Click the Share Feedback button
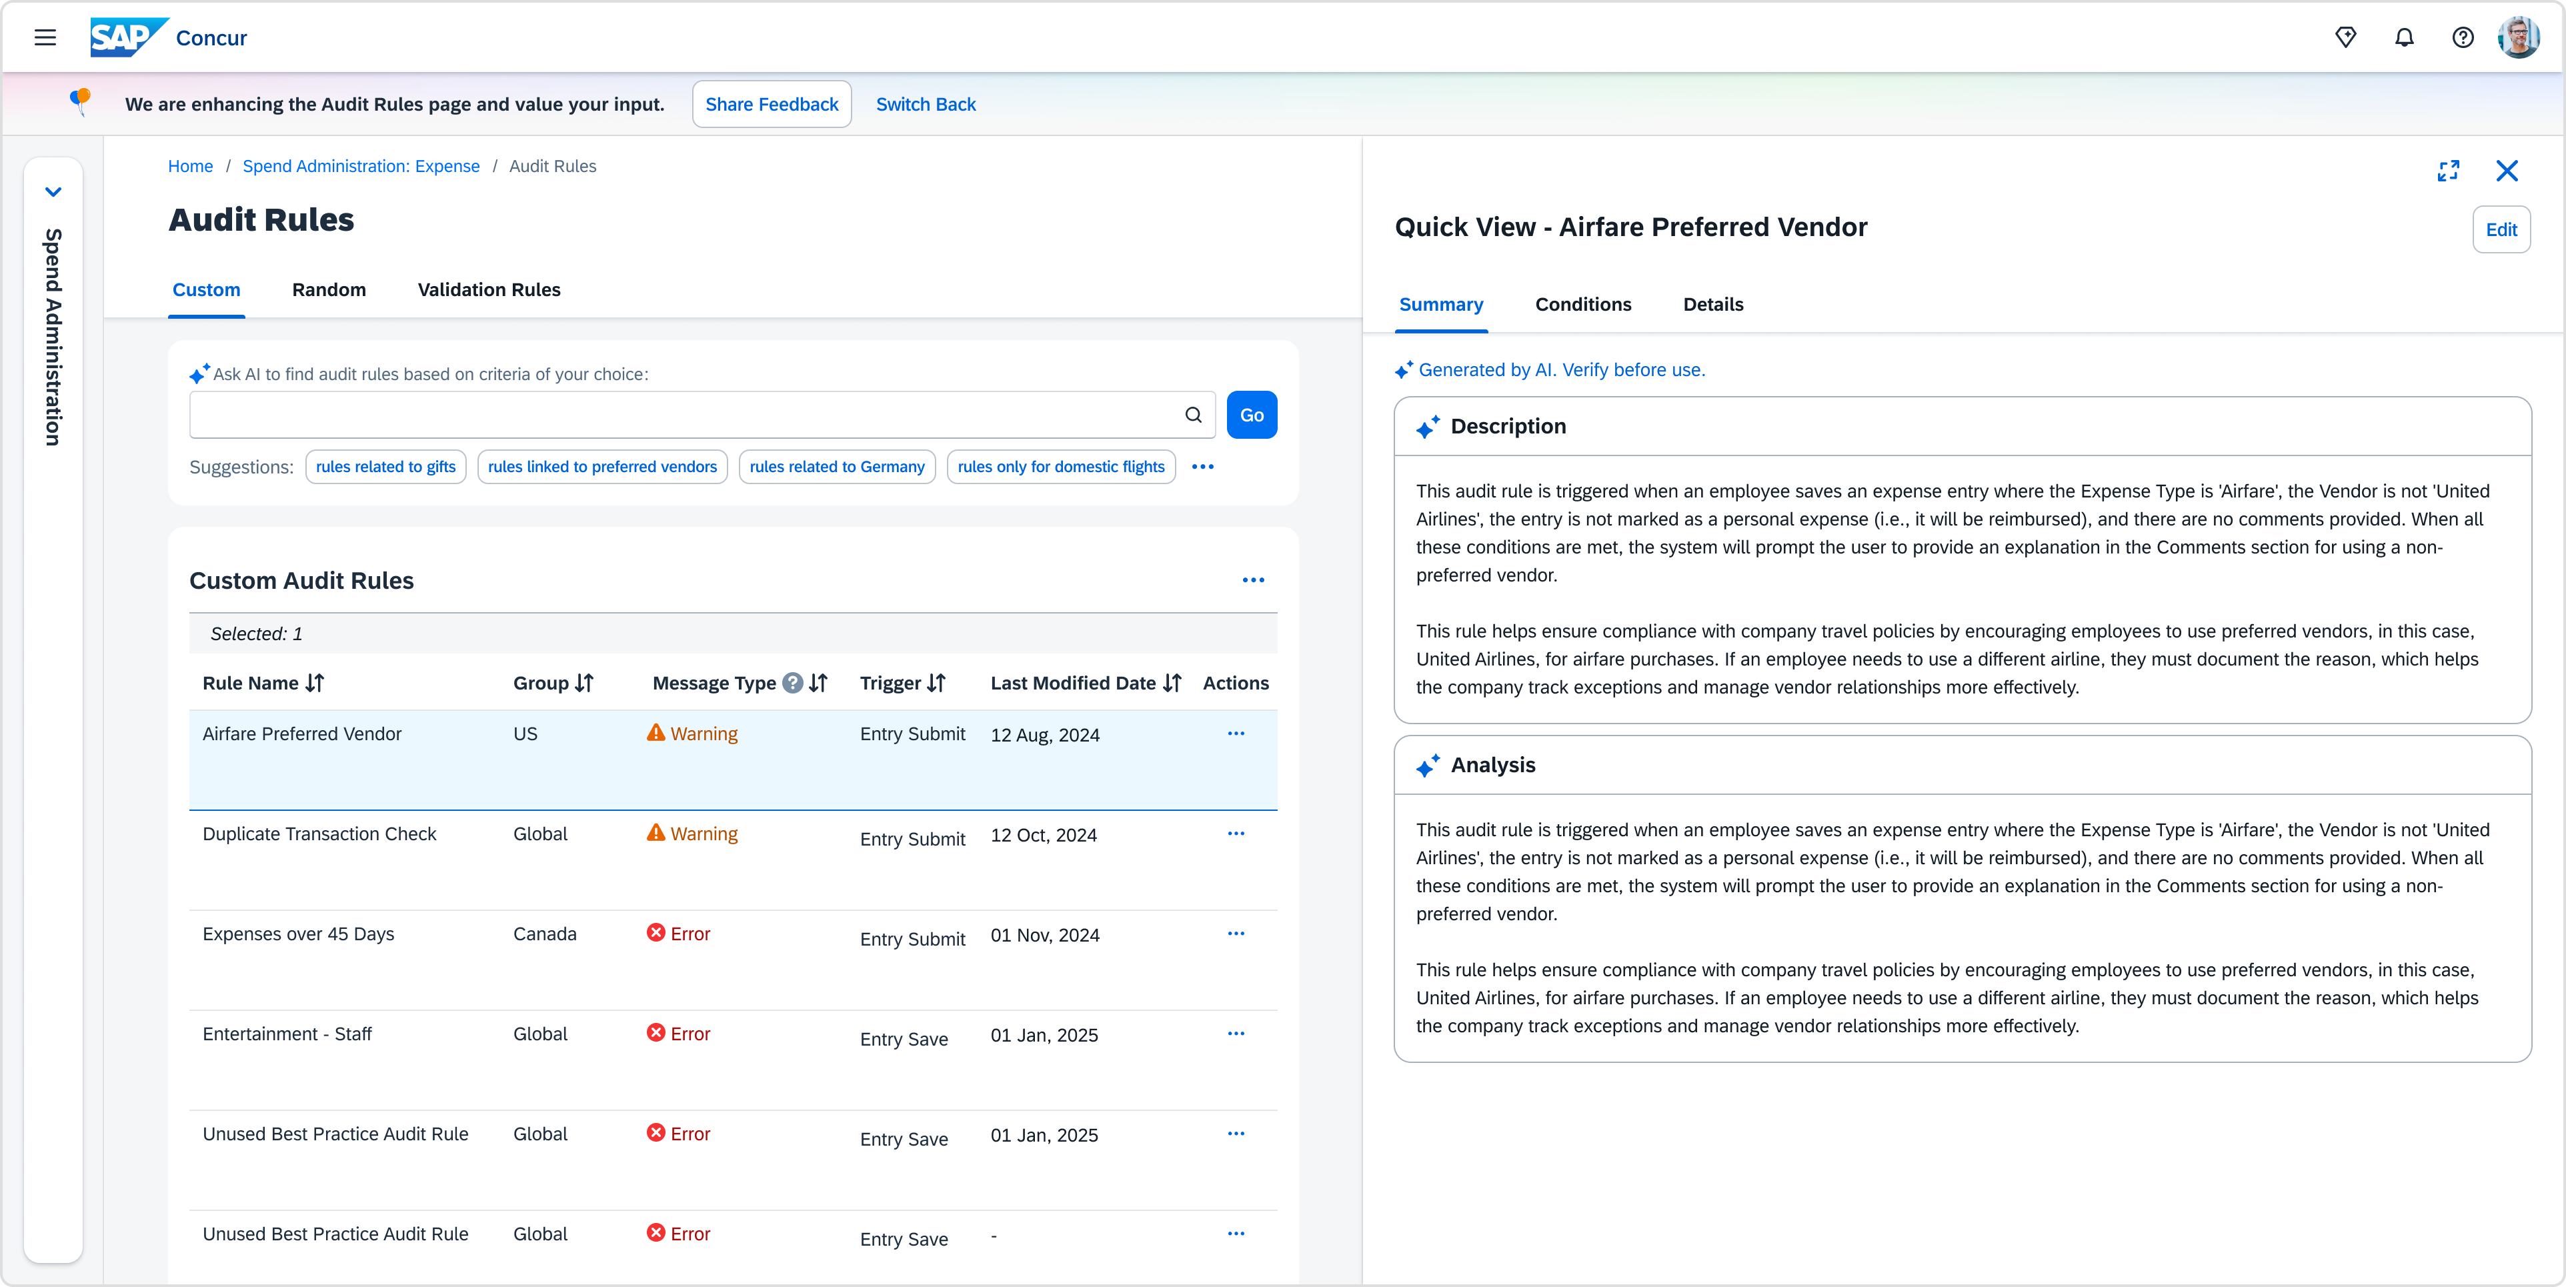 click(x=771, y=105)
